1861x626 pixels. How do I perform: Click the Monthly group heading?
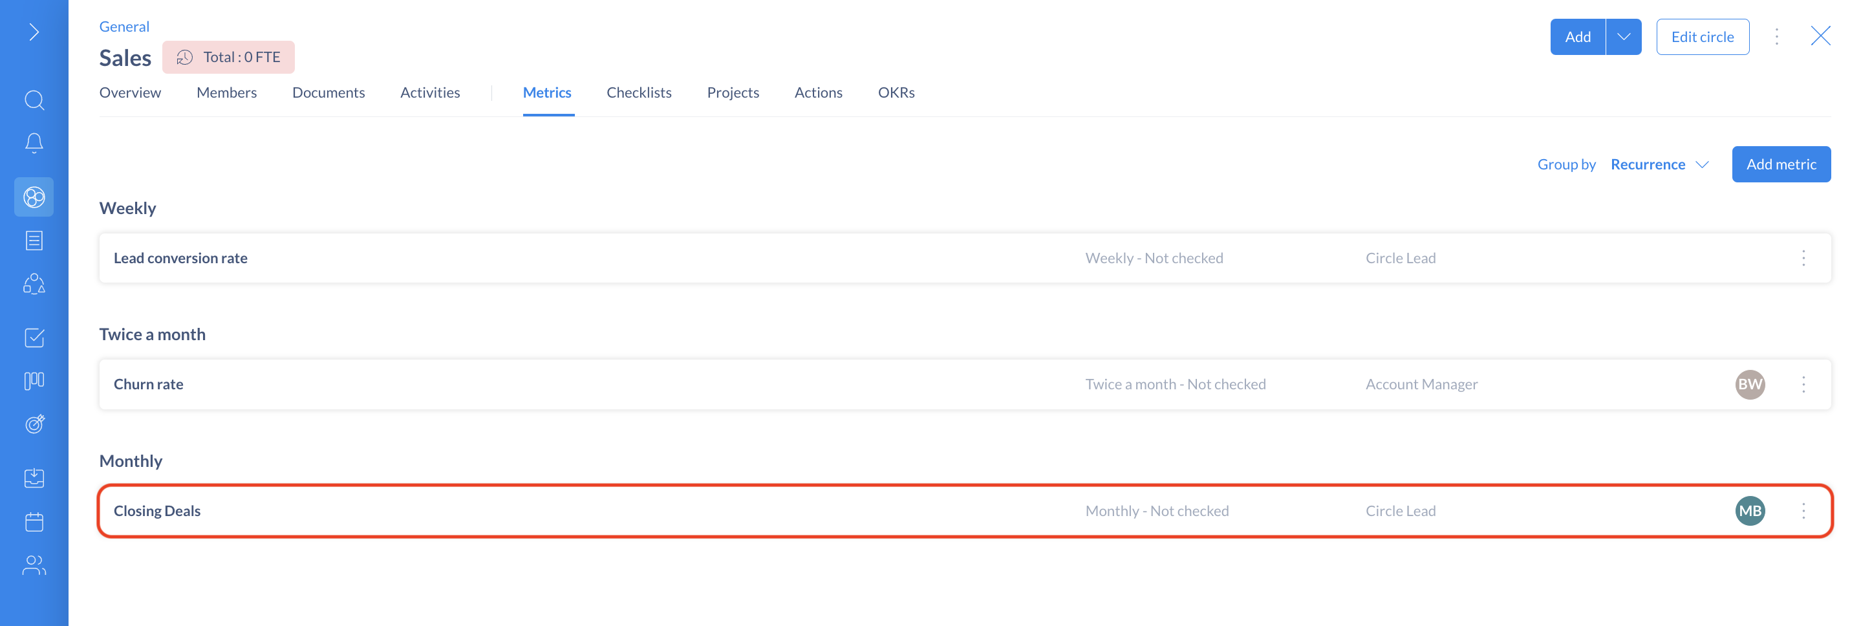click(x=131, y=460)
